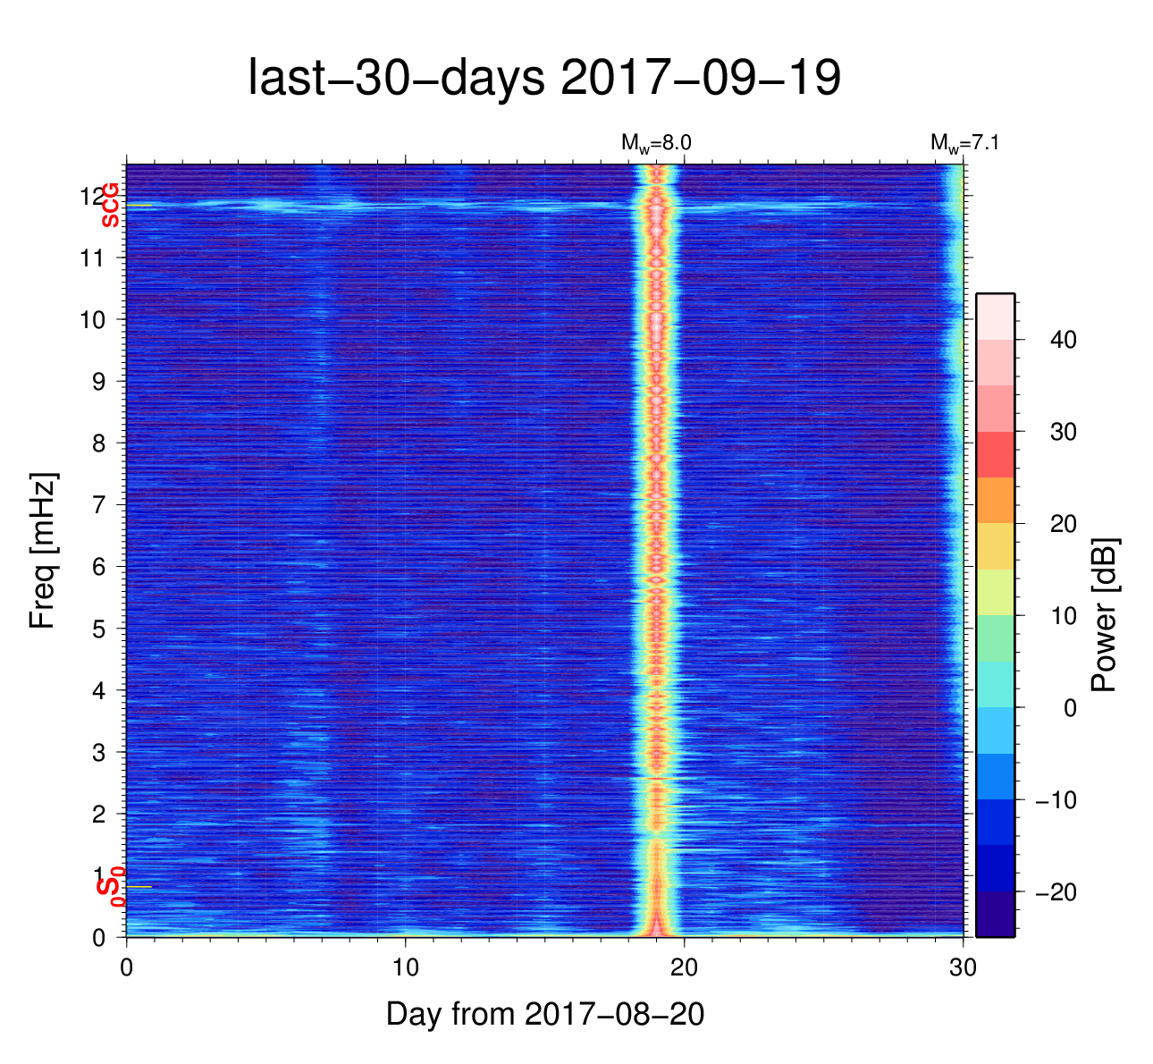Pick the red 30 dB colorbar segment
Image resolution: width=1153 pixels, height=1064 pixels.
tap(995, 454)
